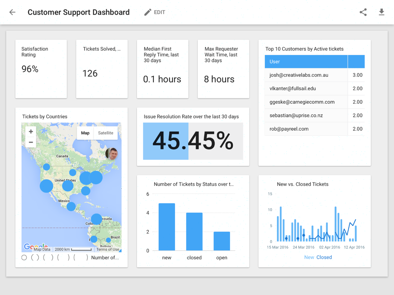Toggle the Closed series in legend
The image size is (394, 295).
324,257
